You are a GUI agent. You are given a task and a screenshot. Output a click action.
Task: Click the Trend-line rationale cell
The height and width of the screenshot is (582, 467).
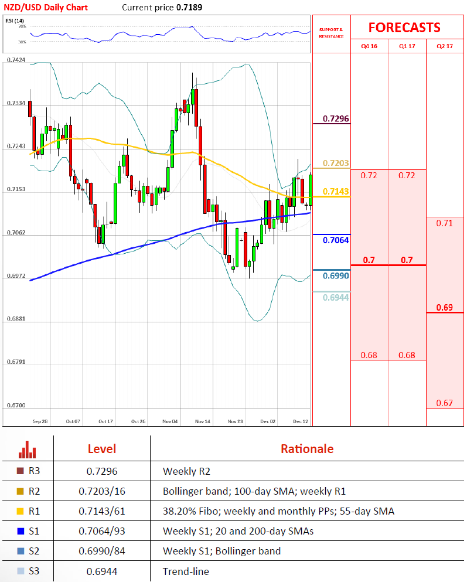coord(186,571)
